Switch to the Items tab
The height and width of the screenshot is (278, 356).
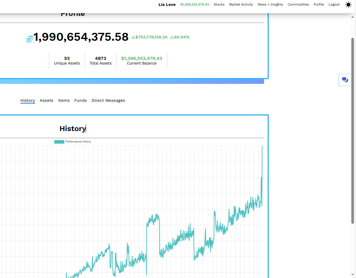pyautogui.click(x=64, y=100)
